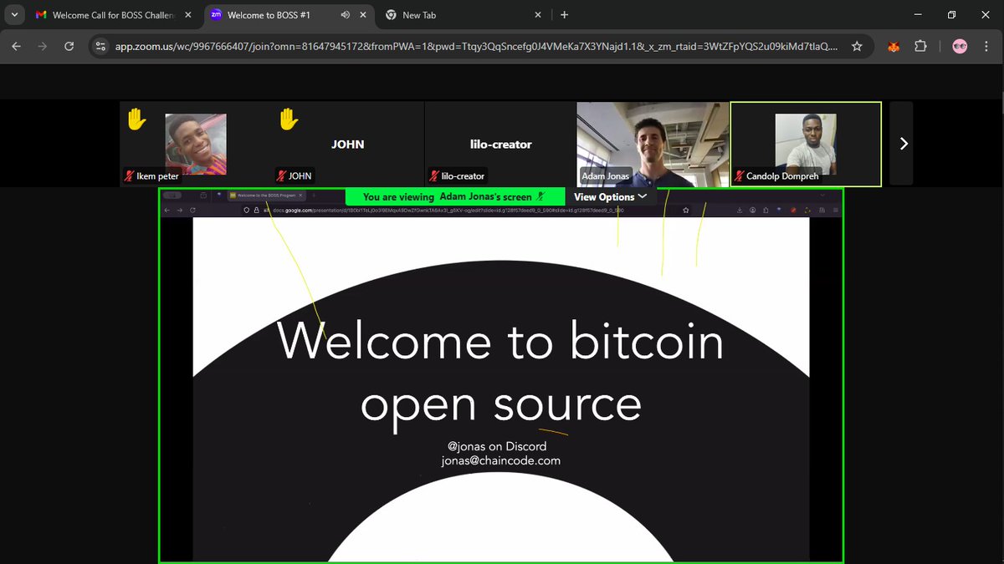Open the Extensions puzzle icon
Viewport: 1004px width, 564px height.
pos(920,47)
